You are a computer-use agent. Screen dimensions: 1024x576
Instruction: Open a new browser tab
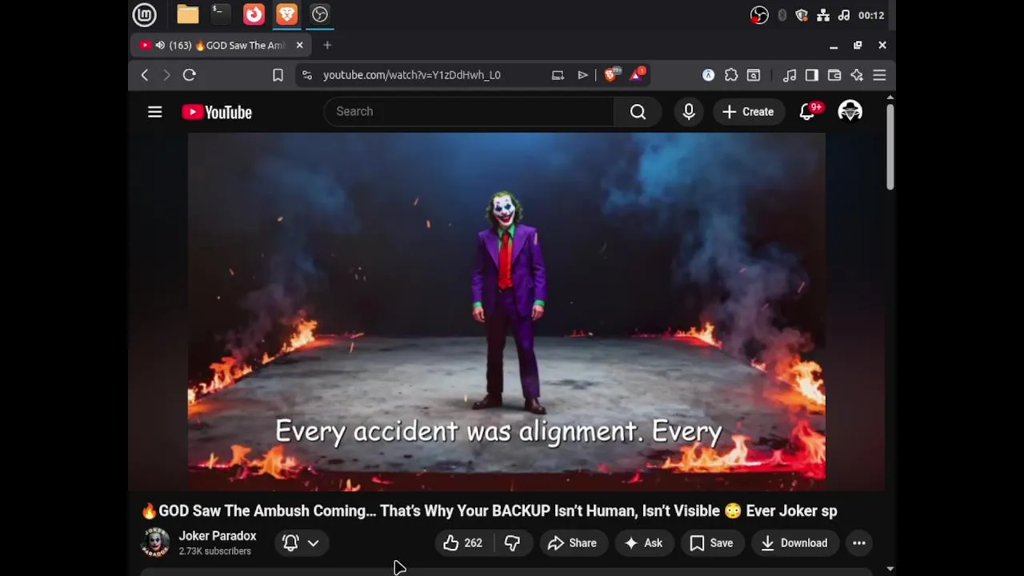[327, 46]
